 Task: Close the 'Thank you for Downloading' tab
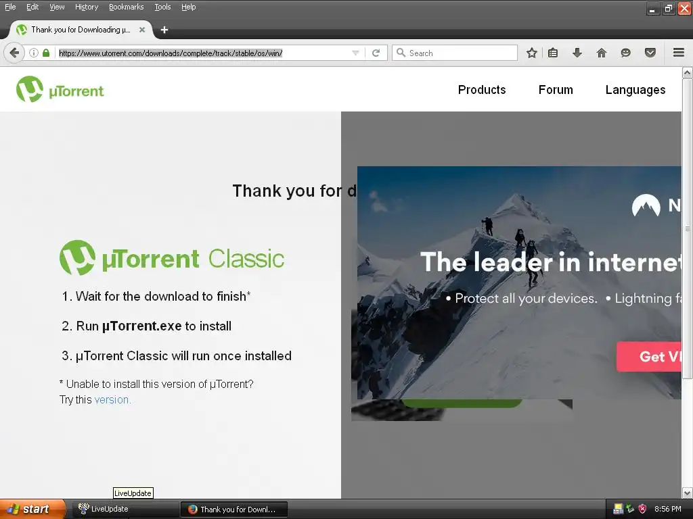pos(142,30)
